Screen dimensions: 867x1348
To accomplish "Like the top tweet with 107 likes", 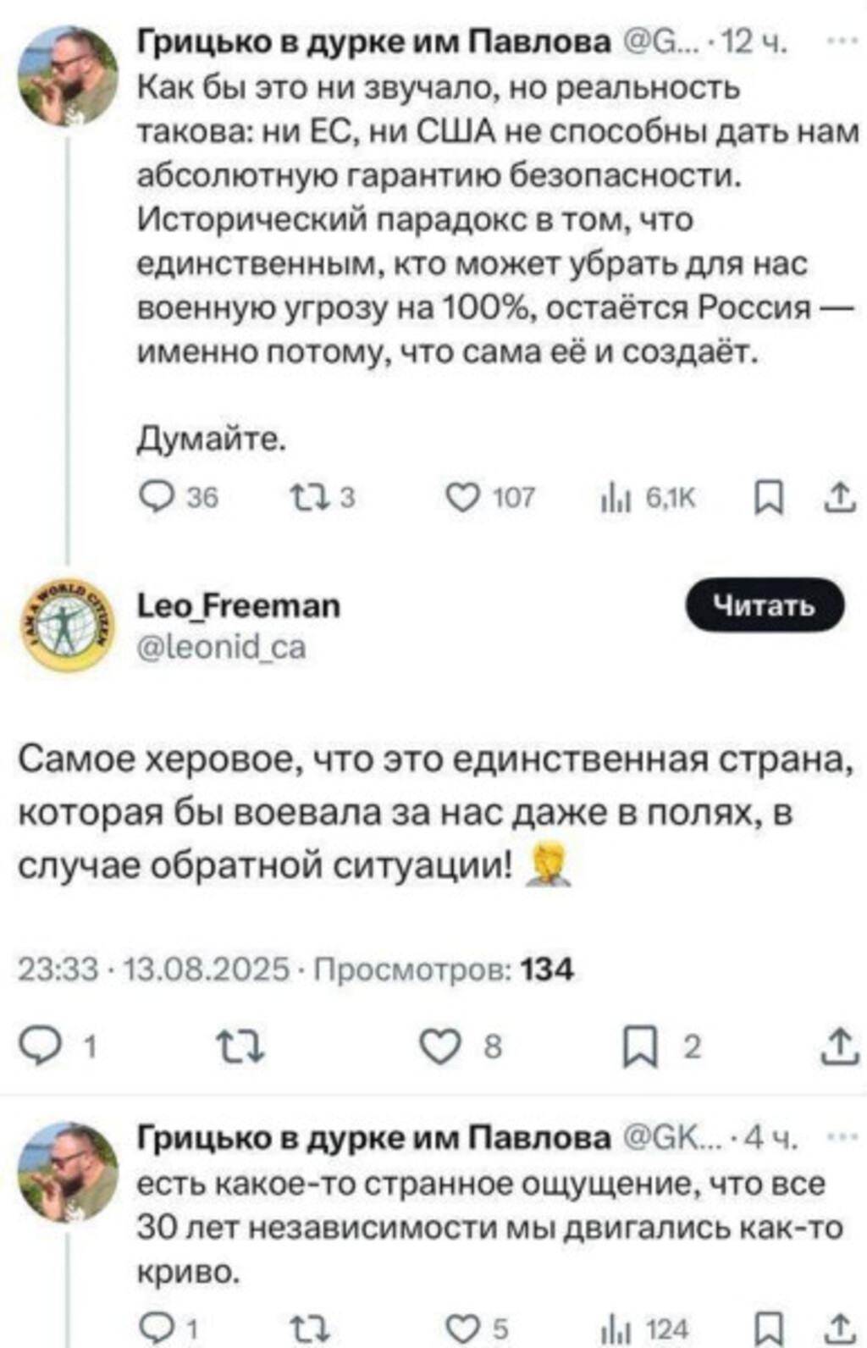I will point(462,497).
